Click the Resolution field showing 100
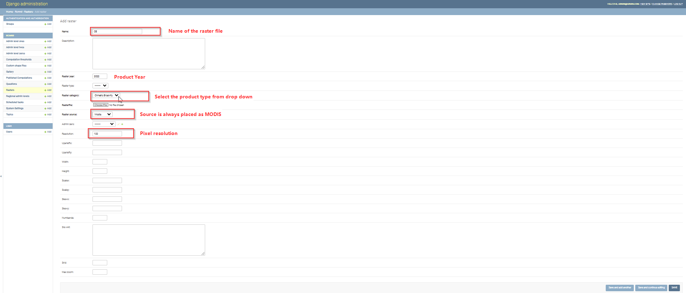 click(x=107, y=134)
